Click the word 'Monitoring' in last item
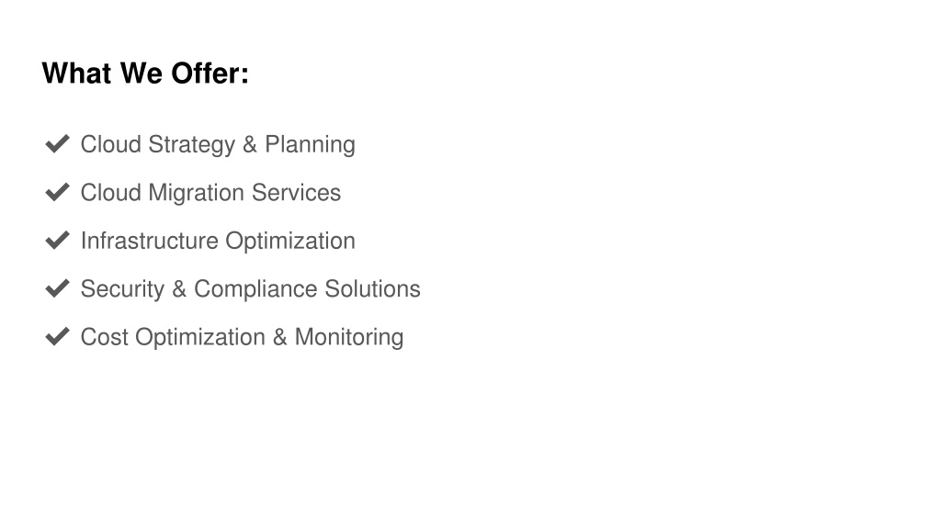The height and width of the screenshot is (529, 941). click(349, 337)
